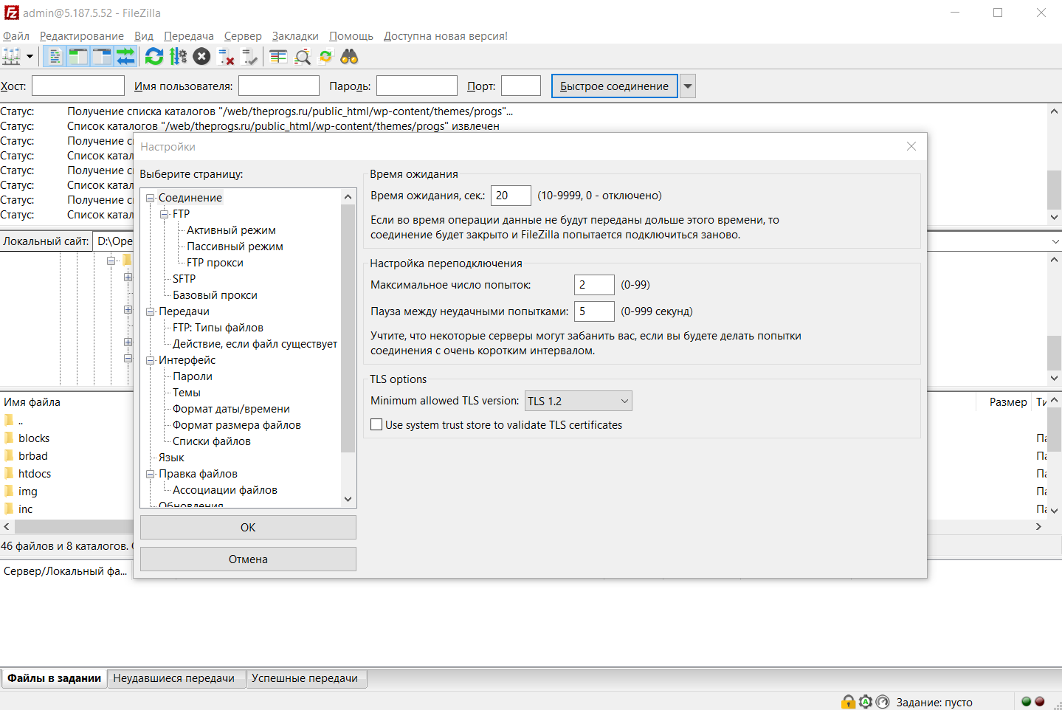This screenshot has height=710, width=1062.
Task: Toggle the transfer queue display icon
Action: point(125,57)
